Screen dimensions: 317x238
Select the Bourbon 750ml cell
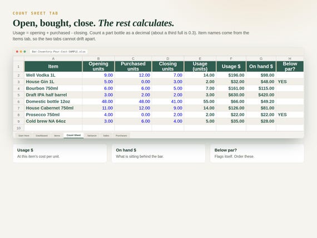click(x=53, y=88)
